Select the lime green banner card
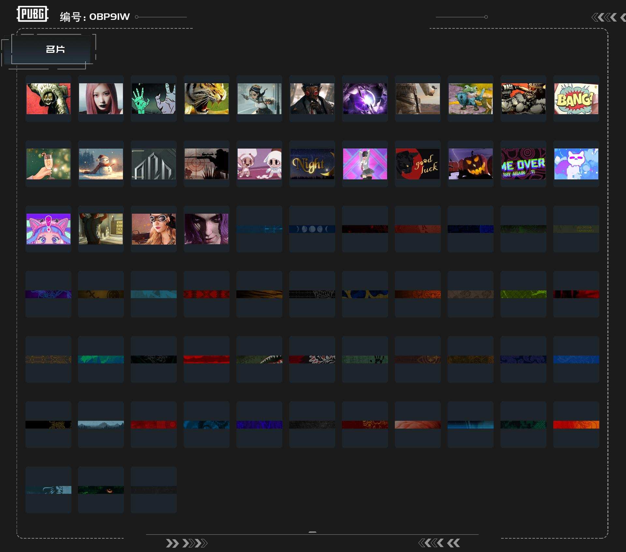Screen dimensions: 626x552 click(523, 294)
